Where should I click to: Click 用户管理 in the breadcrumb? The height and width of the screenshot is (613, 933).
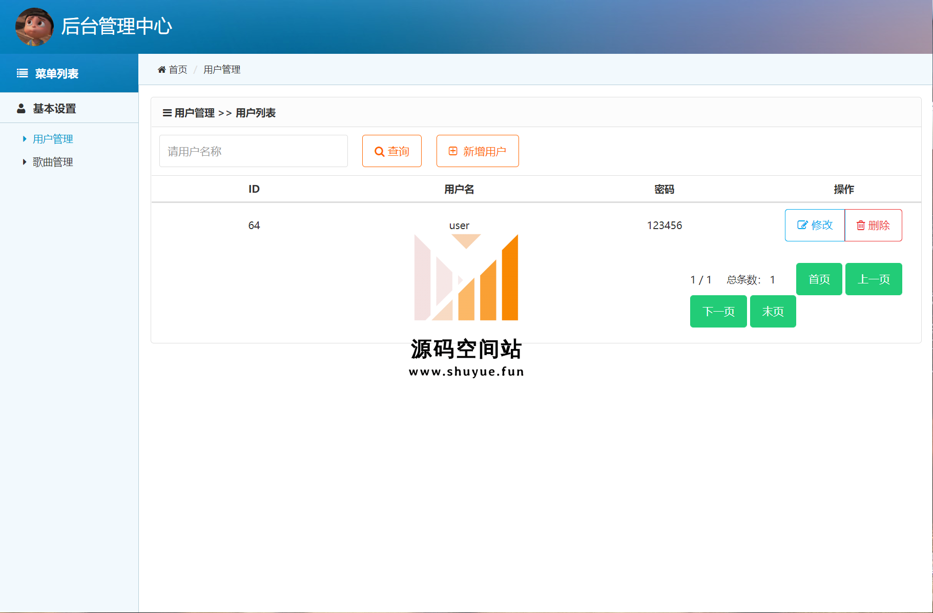[x=222, y=69]
